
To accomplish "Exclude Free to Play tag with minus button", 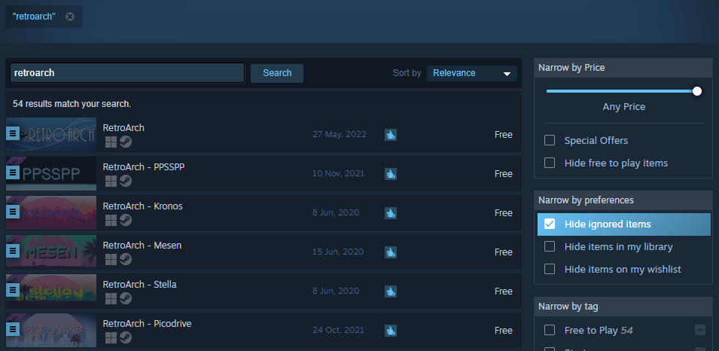I will coord(699,330).
